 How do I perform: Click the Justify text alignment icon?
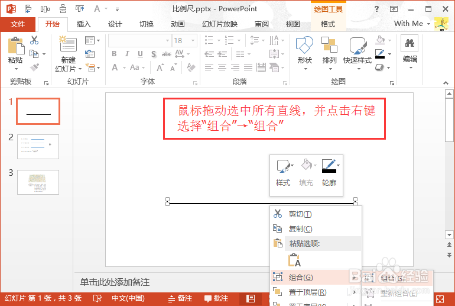(248, 67)
